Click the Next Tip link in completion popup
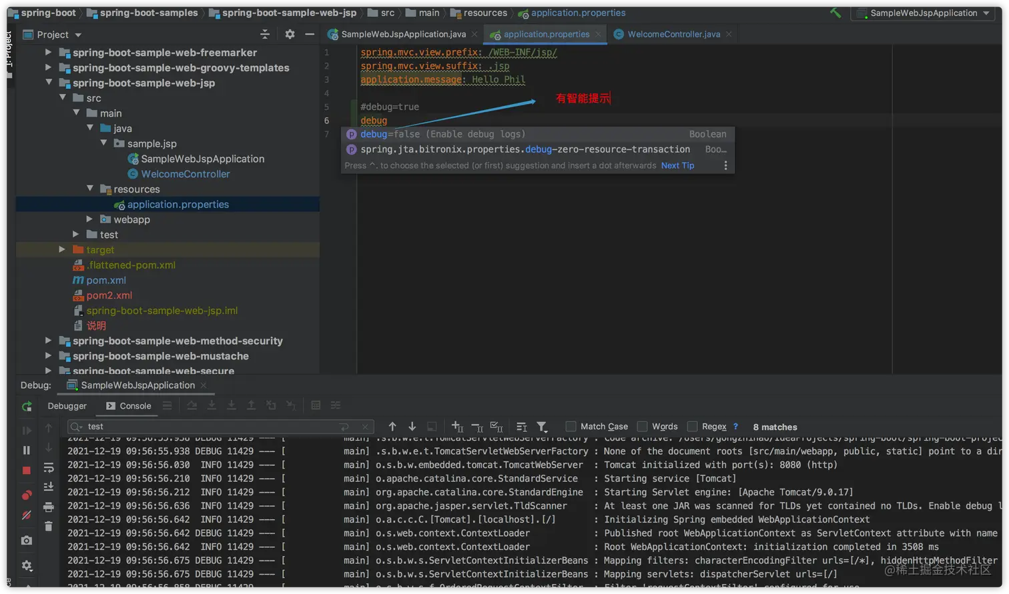Image resolution: width=1009 pixels, height=594 pixels. pos(677,165)
